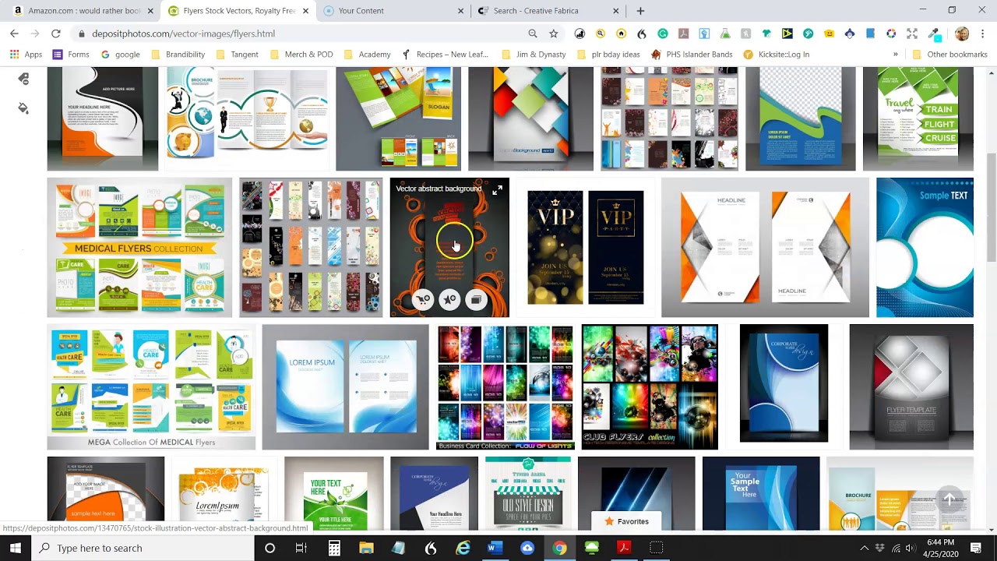Open the Chrome profile avatar

click(x=962, y=34)
